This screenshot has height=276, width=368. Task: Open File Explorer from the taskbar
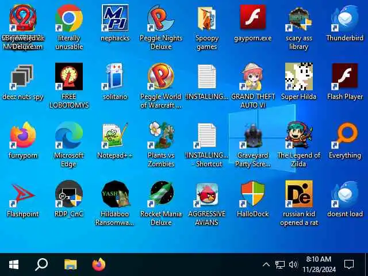pos(70,264)
